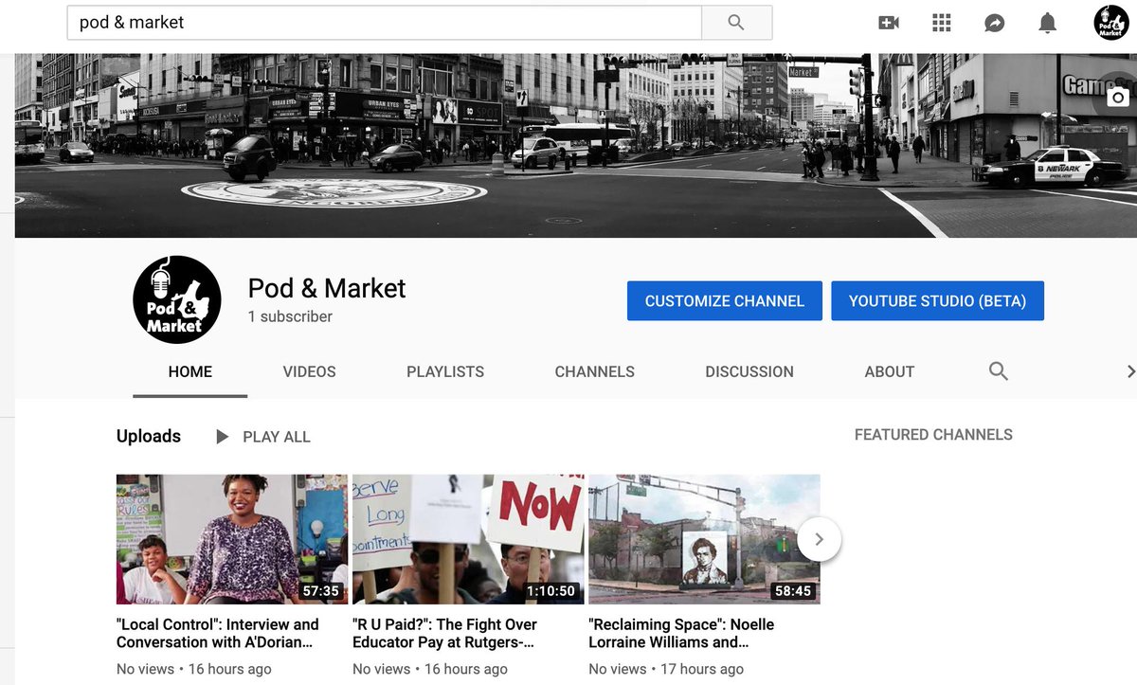Expand more channel tabs arrow
This screenshot has width=1137, height=685.
(1130, 371)
